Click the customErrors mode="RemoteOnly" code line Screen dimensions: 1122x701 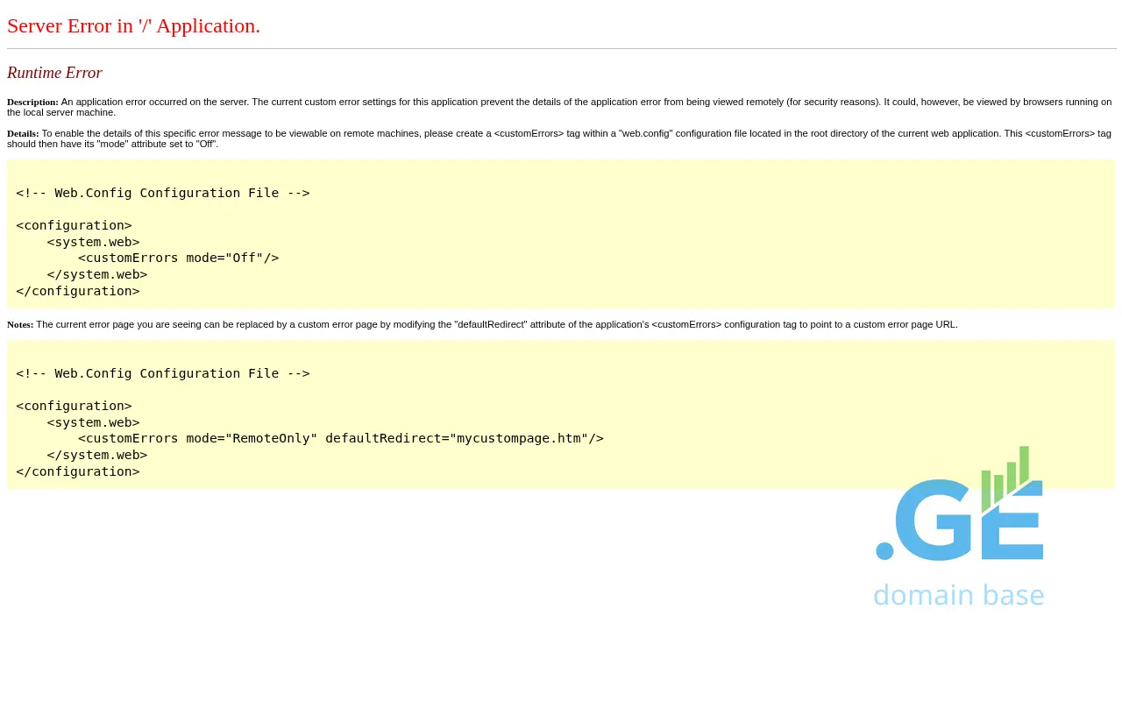click(340, 438)
